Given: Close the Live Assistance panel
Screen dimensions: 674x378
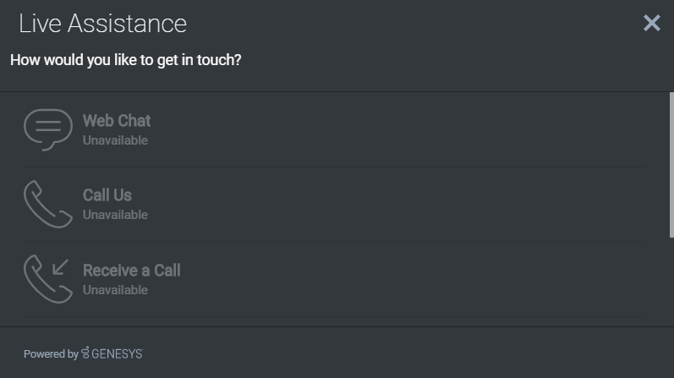Looking at the screenshot, I should click(x=651, y=23).
